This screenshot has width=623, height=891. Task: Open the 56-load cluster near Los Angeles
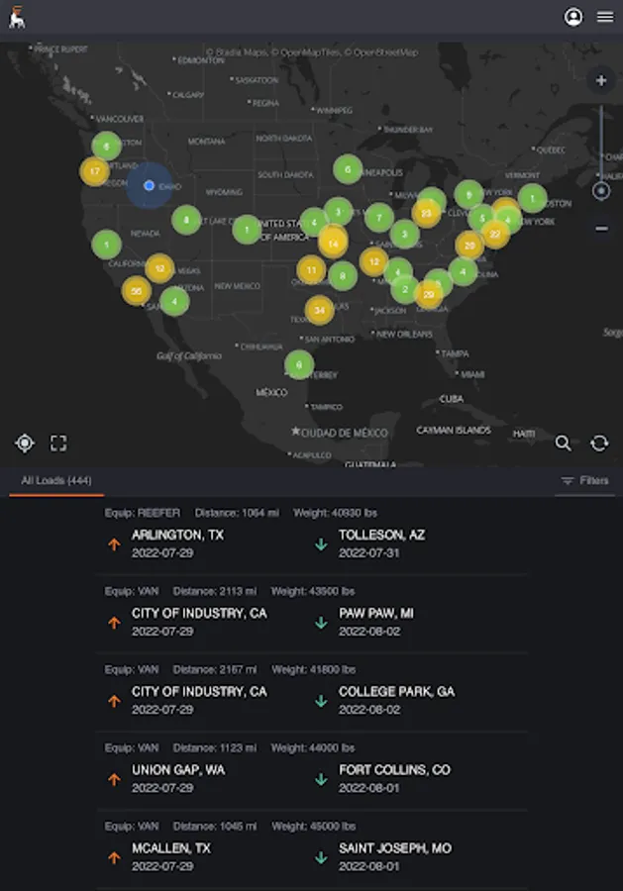click(x=137, y=291)
